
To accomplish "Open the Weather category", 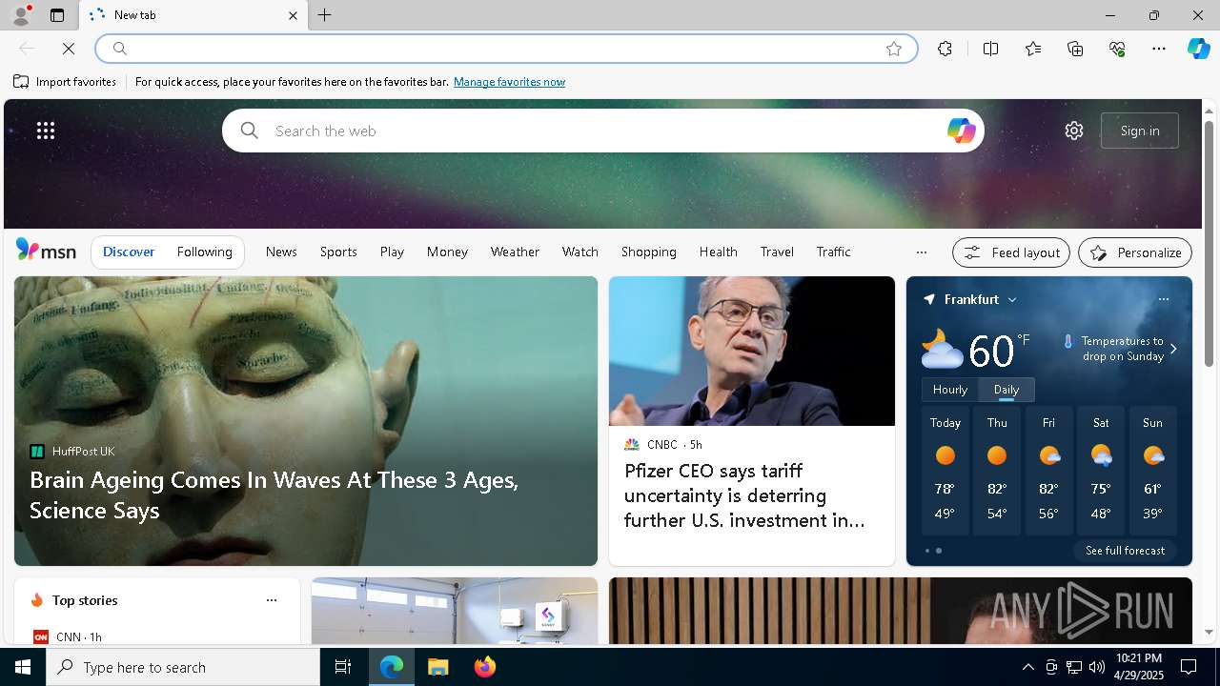I will coord(515,252).
